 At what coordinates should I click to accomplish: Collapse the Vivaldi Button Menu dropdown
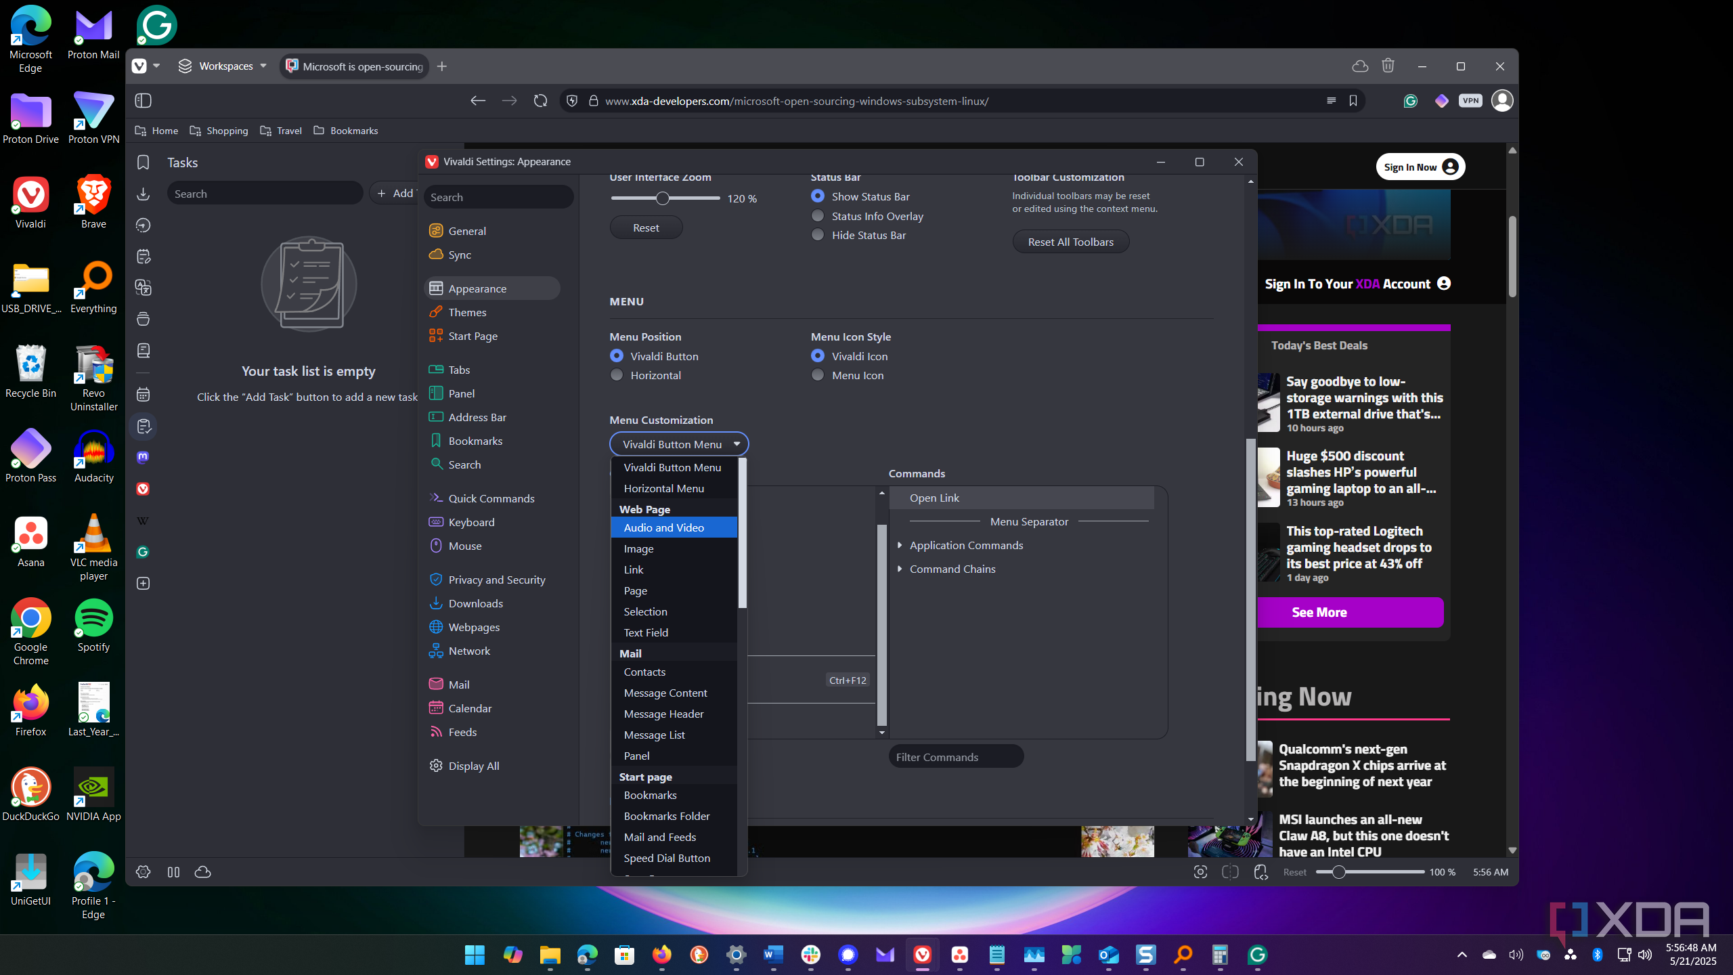[x=679, y=444]
